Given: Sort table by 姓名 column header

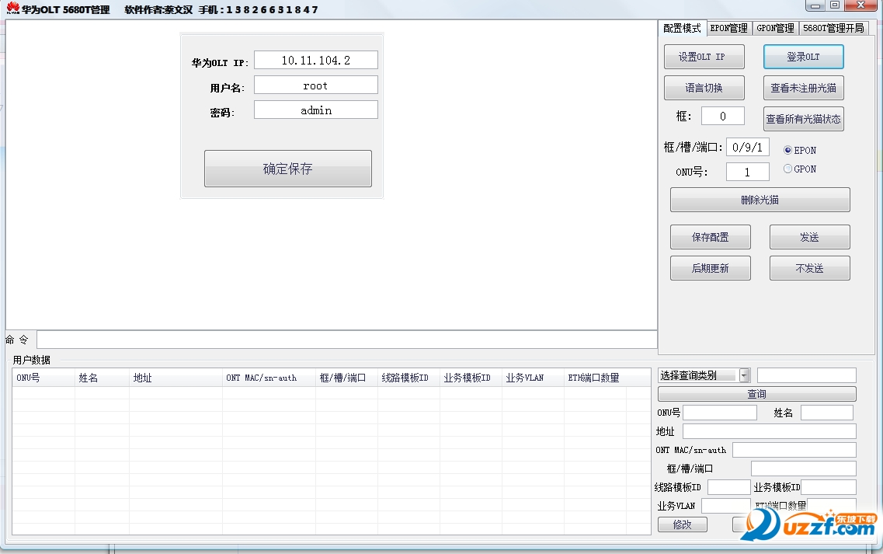Looking at the screenshot, I should [102, 378].
